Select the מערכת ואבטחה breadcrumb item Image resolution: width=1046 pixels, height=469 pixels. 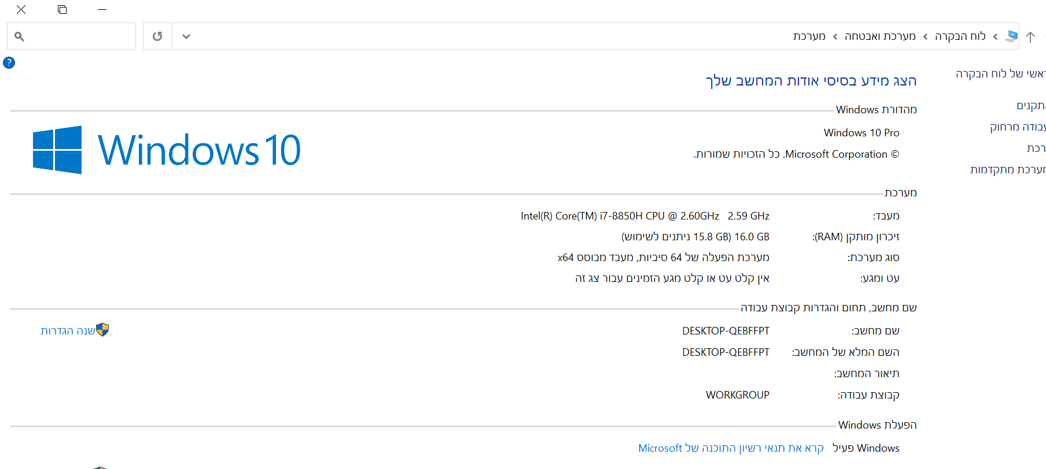(x=880, y=36)
